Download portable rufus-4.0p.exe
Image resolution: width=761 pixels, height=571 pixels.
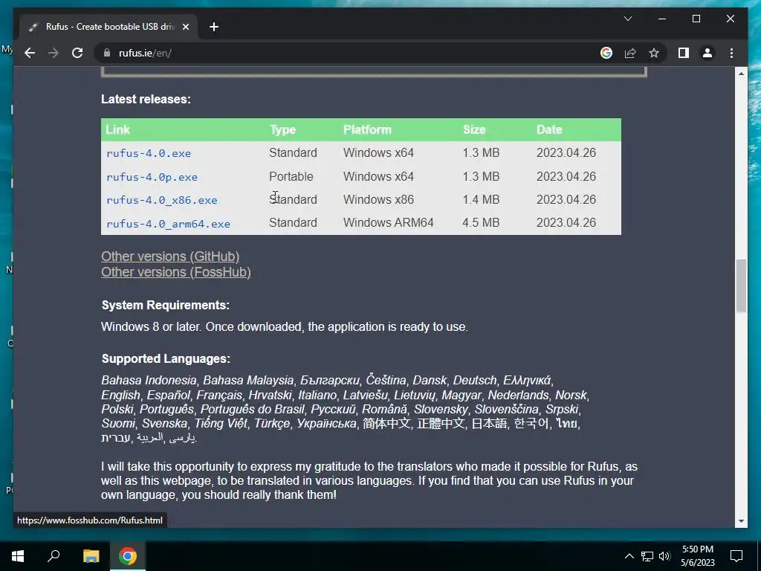click(x=152, y=177)
